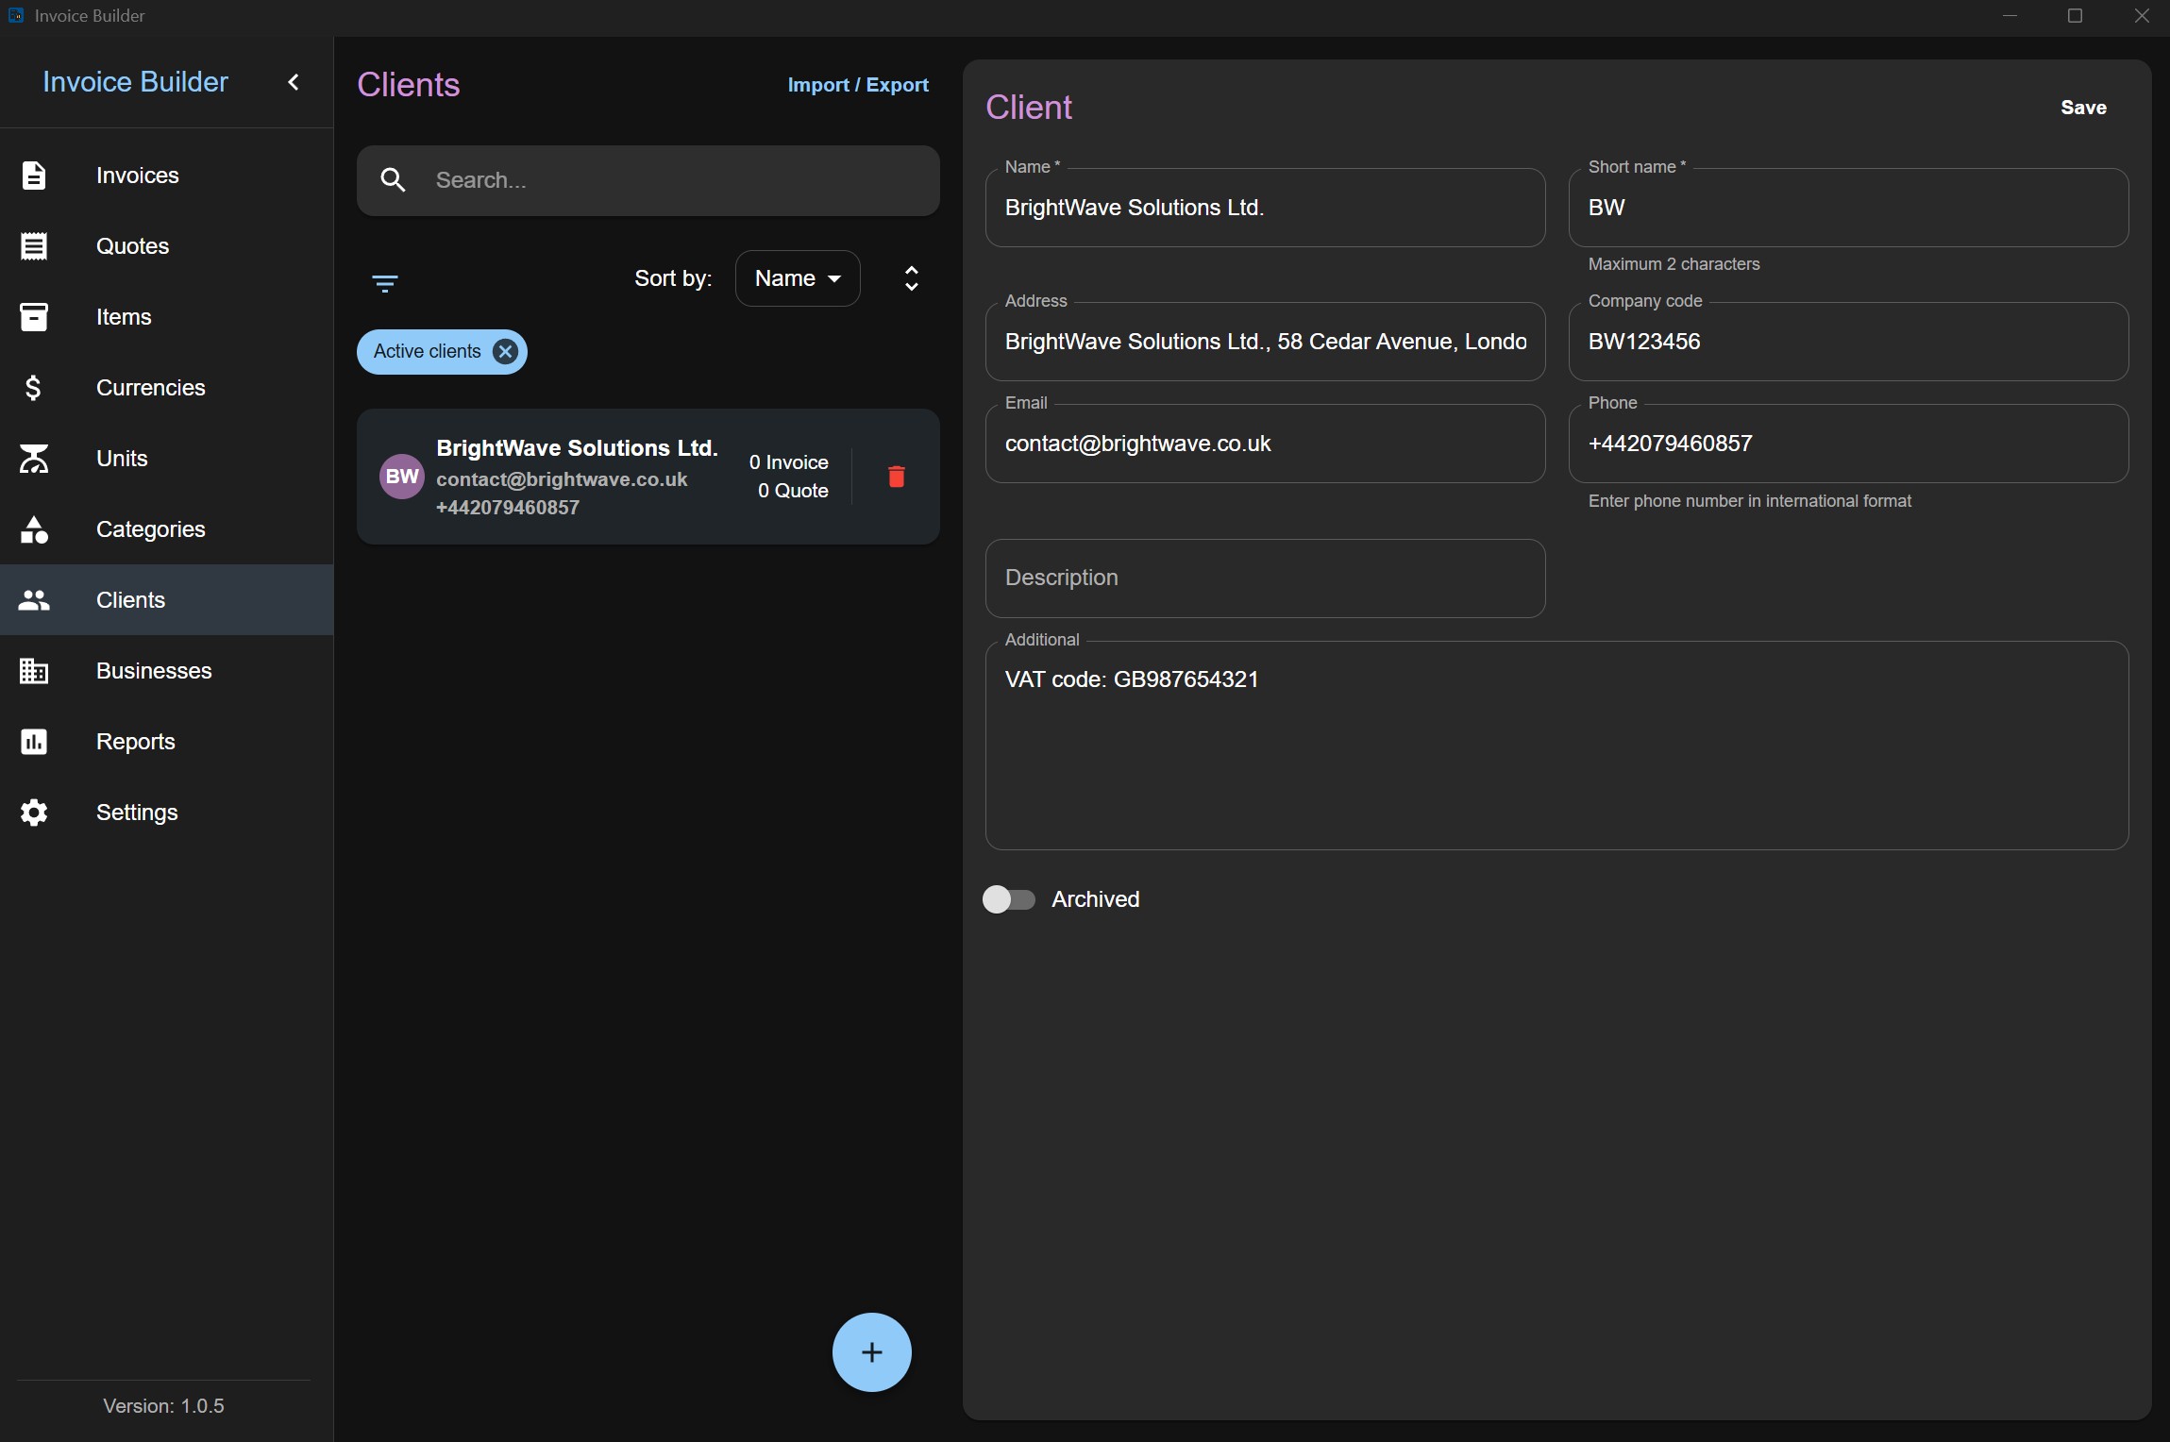Open the filter list icon

pyautogui.click(x=384, y=283)
